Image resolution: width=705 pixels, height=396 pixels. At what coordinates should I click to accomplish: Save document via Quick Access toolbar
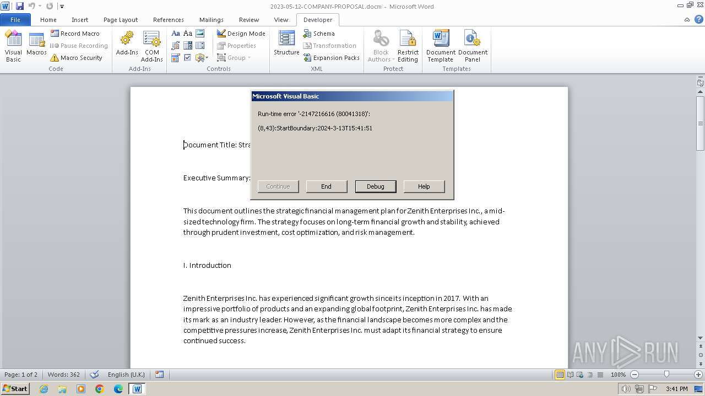[x=20, y=6]
